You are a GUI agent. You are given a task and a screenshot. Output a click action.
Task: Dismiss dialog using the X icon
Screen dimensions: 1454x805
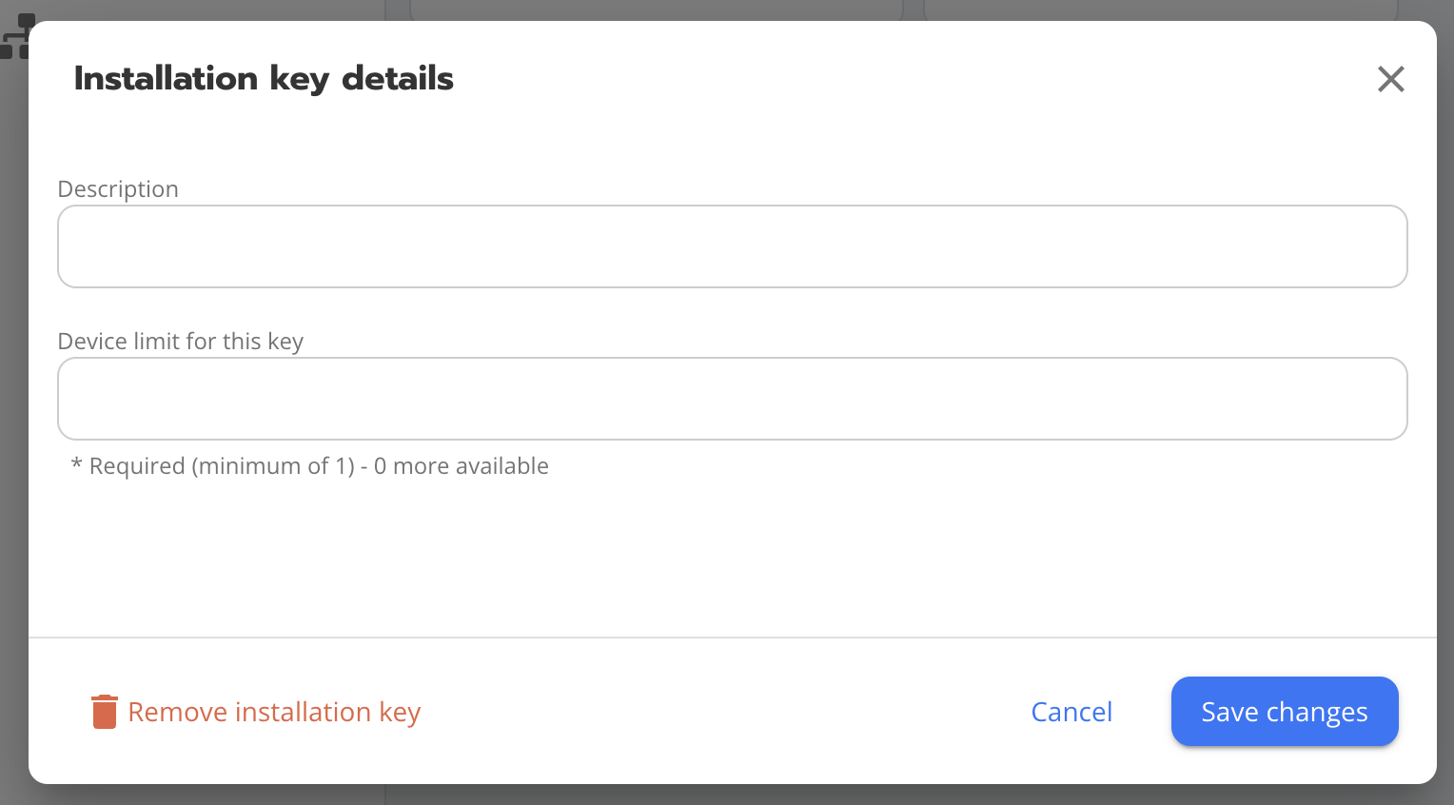tap(1390, 79)
